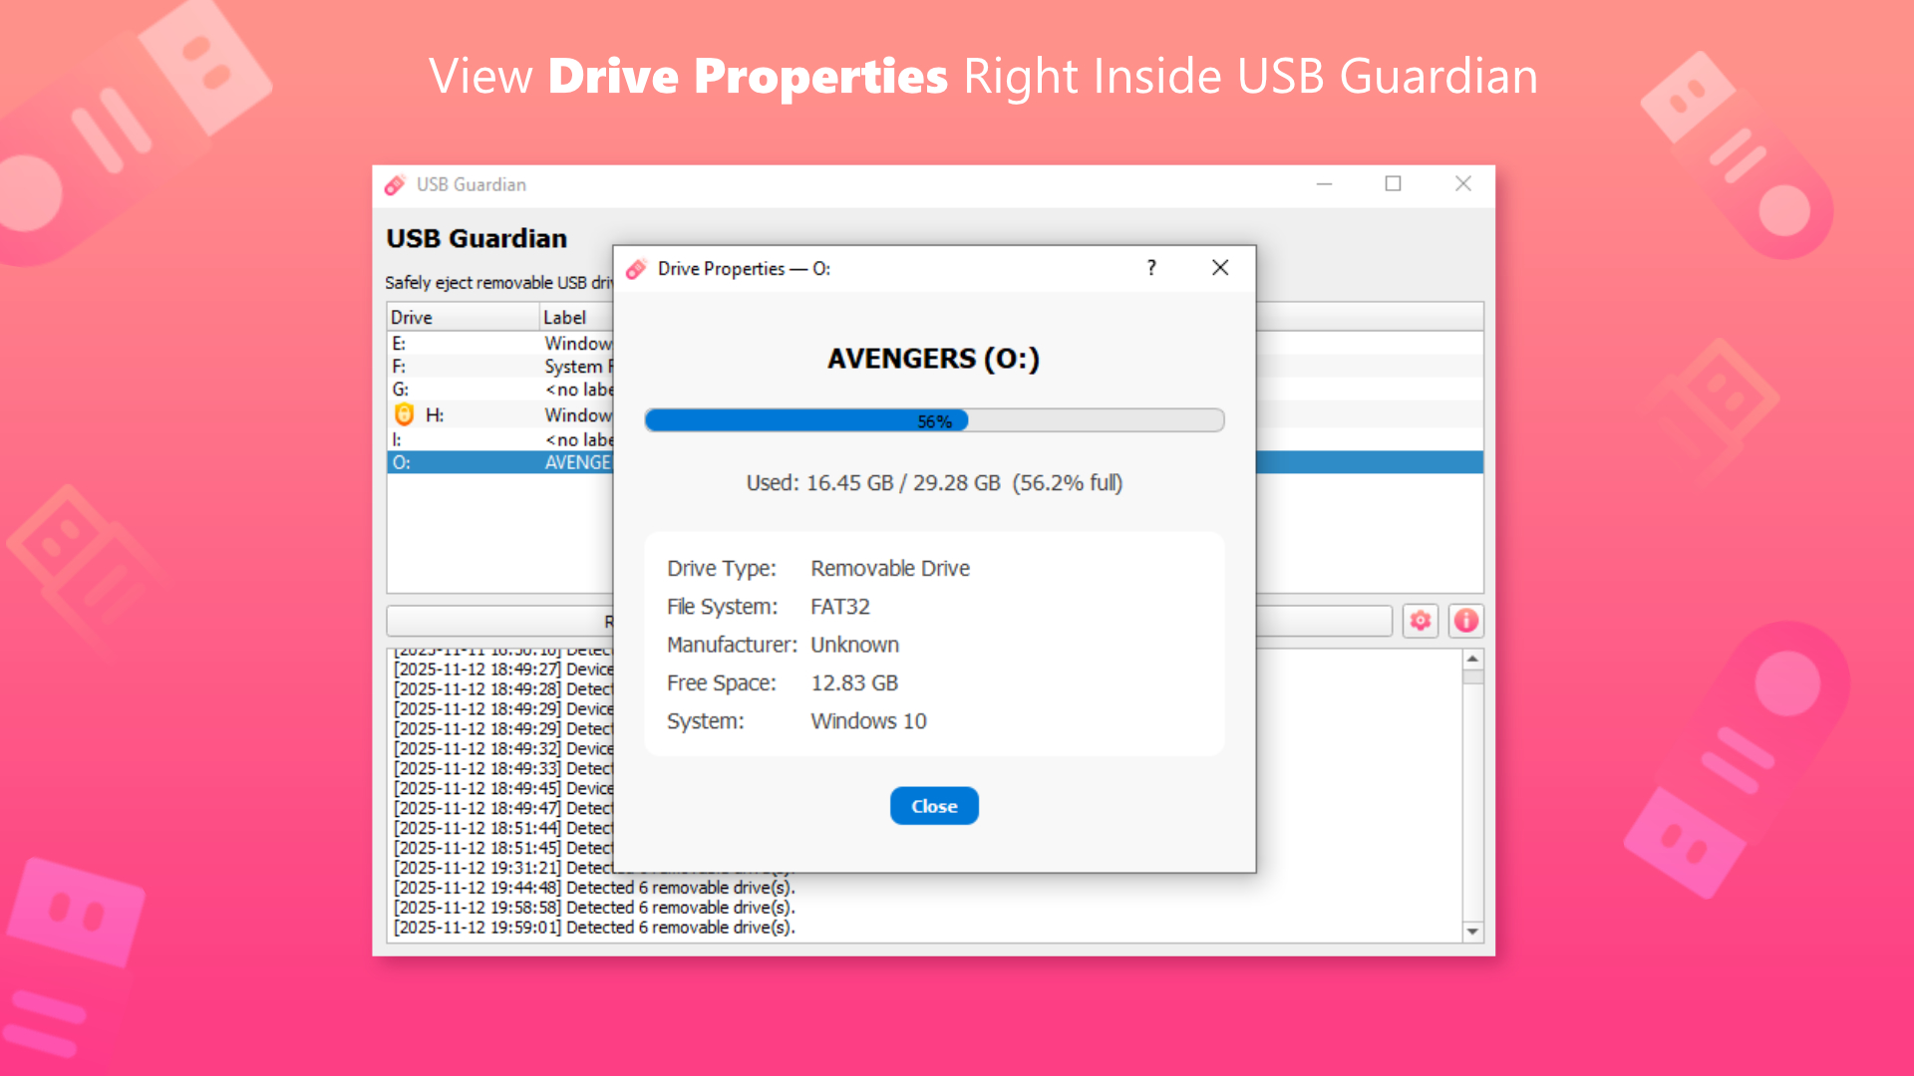Click the maximize icon of USB Guardian
The height and width of the screenshot is (1076, 1914).
pos(1393,184)
